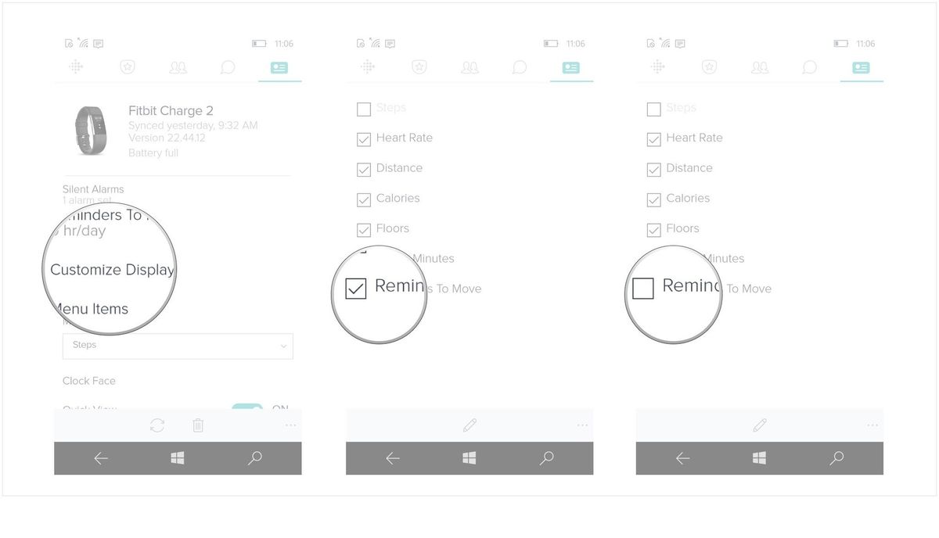Open Customize Display setting
The height and width of the screenshot is (538, 939).
coord(112,270)
